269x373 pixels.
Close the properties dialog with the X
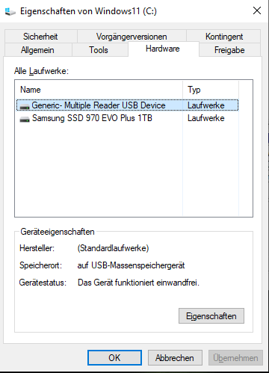(x=257, y=10)
